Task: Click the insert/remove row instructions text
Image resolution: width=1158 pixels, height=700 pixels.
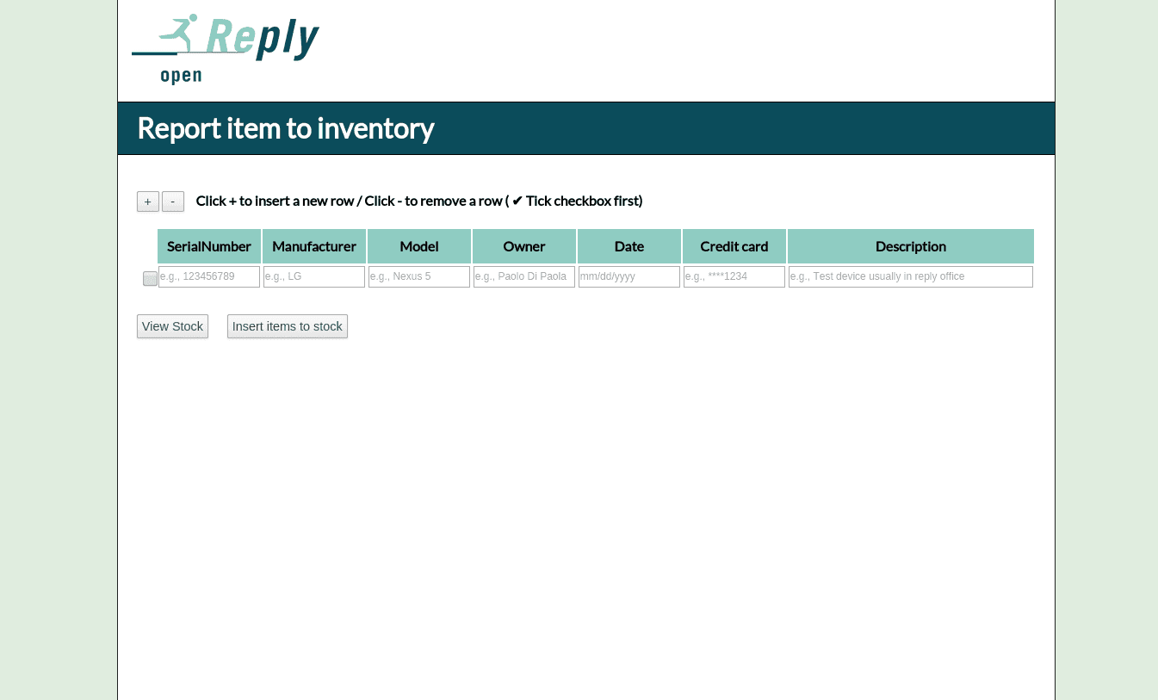Action: [419, 201]
